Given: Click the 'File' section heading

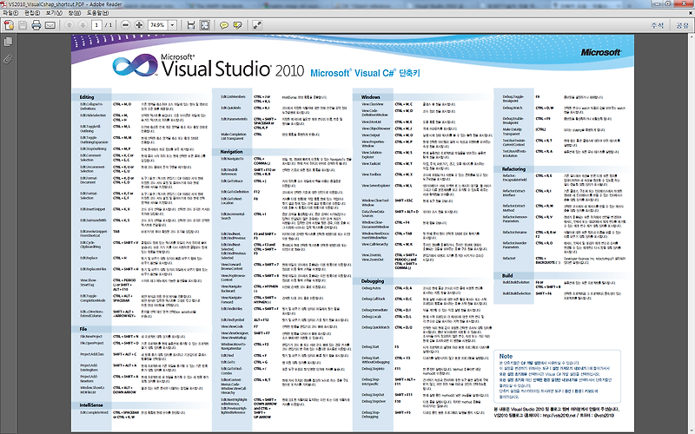Looking at the screenshot, I should [x=83, y=329].
